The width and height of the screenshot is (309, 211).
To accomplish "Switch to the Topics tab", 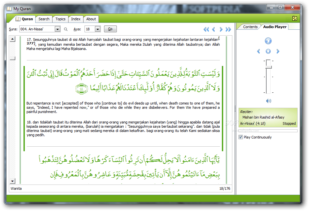I will (x=60, y=19).
